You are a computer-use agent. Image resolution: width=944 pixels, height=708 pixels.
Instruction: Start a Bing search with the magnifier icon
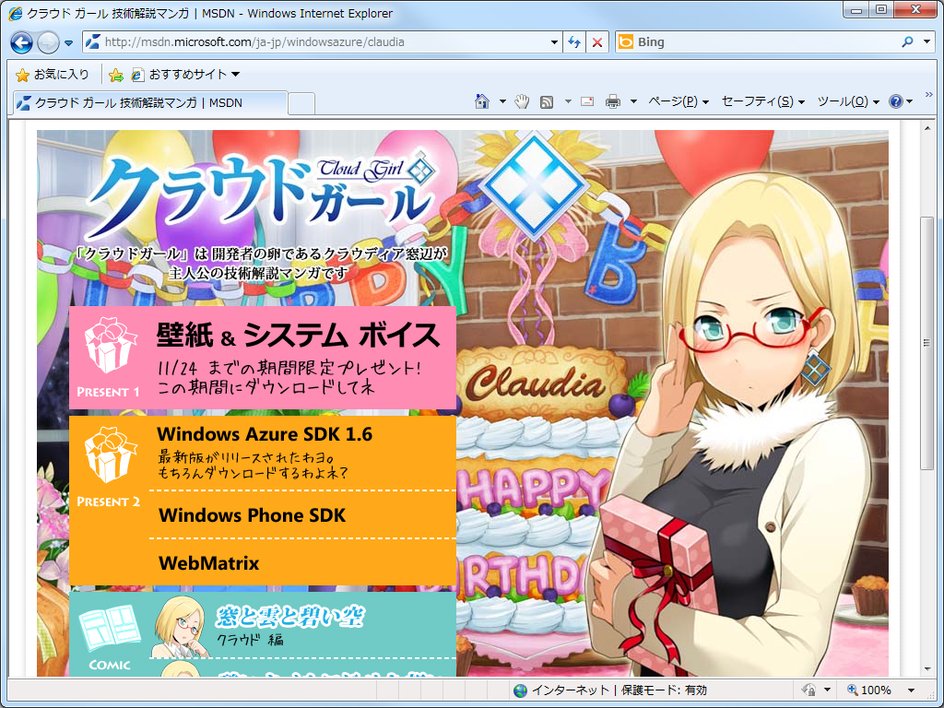click(x=907, y=41)
